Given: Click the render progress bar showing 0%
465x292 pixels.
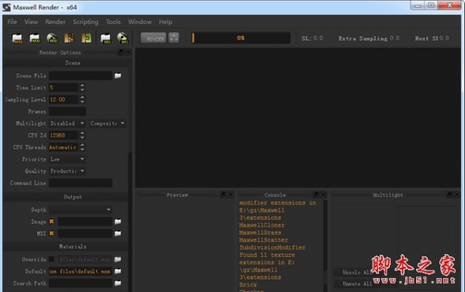Looking at the screenshot, I should click(x=241, y=38).
